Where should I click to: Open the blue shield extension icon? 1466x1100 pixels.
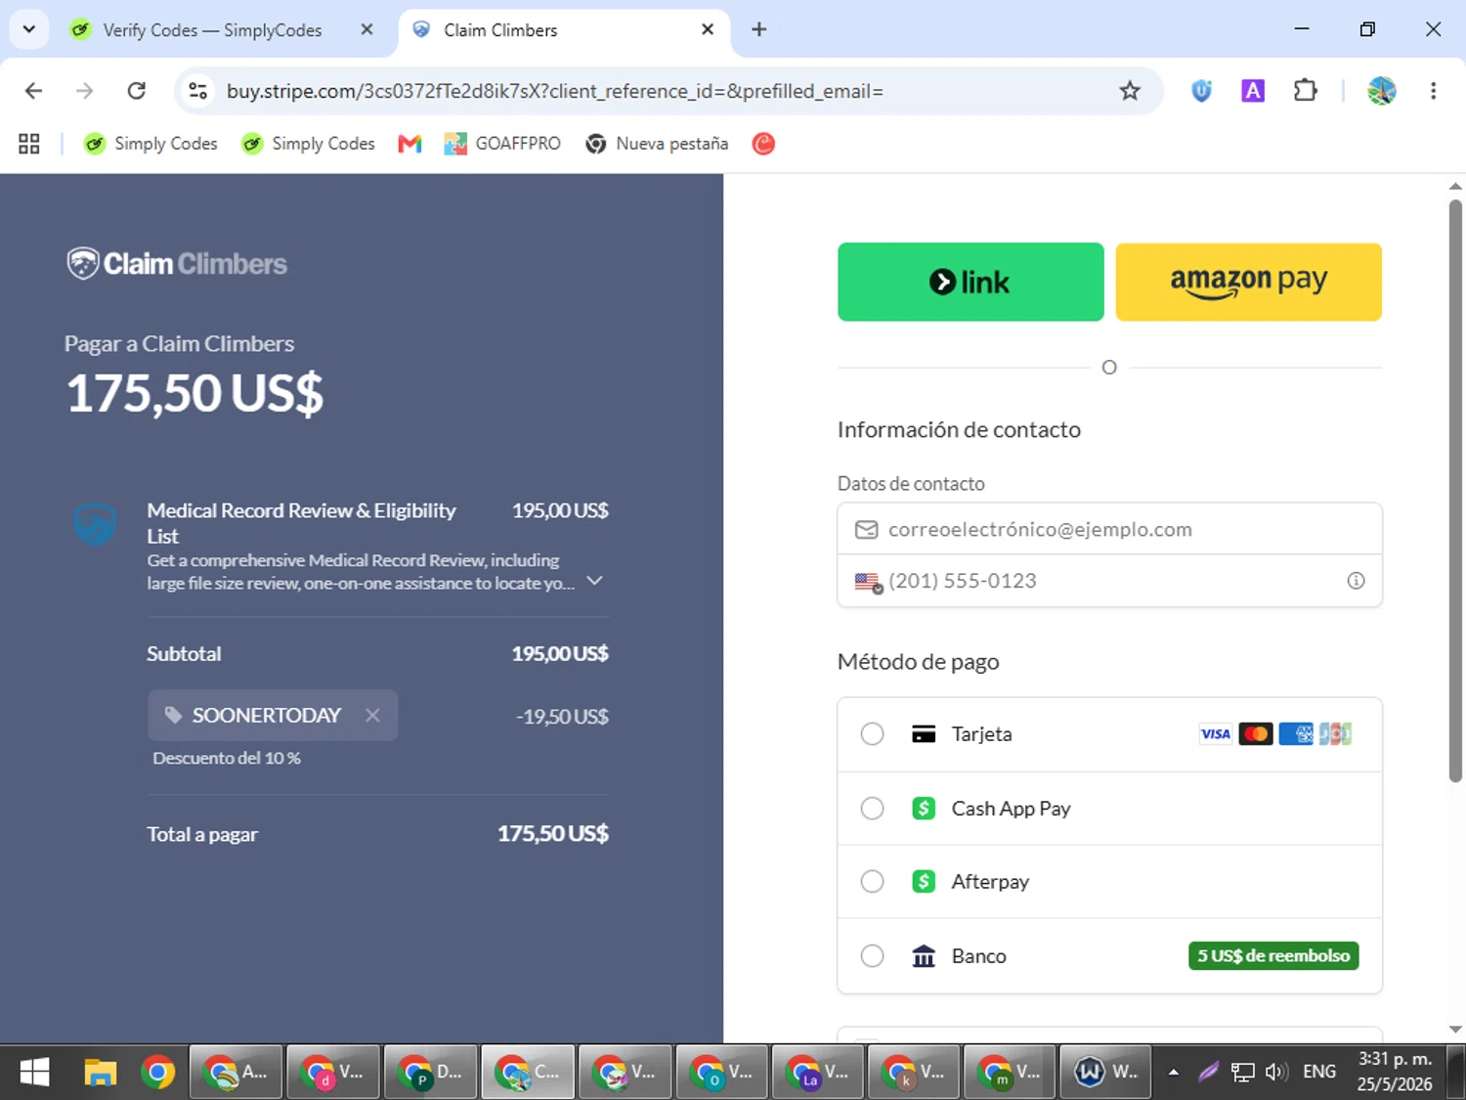click(x=1201, y=91)
